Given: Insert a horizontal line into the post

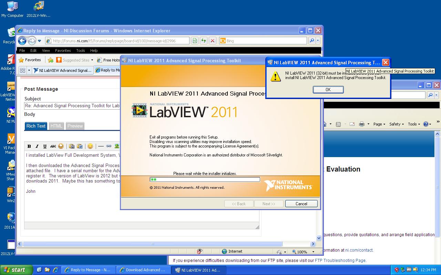Looking at the screenshot, I should pos(101,146).
